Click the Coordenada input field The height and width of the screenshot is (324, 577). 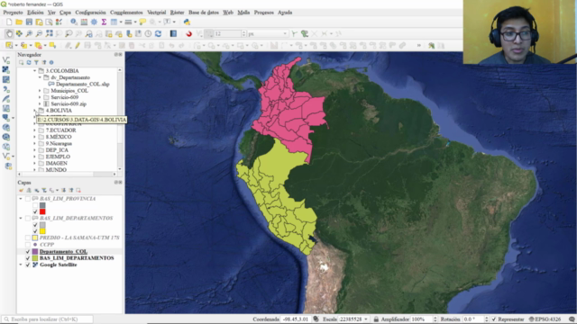tap(296, 319)
